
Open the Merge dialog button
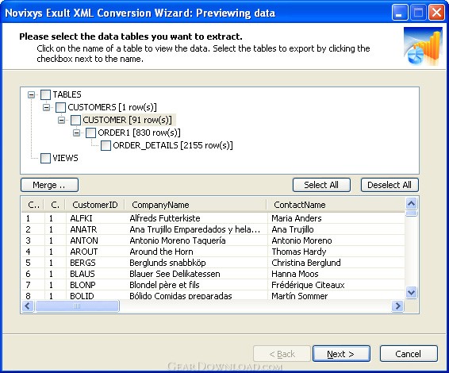pyautogui.click(x=49, y=185)
